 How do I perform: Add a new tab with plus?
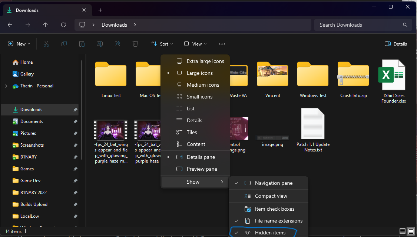click(x=100, y=10)
